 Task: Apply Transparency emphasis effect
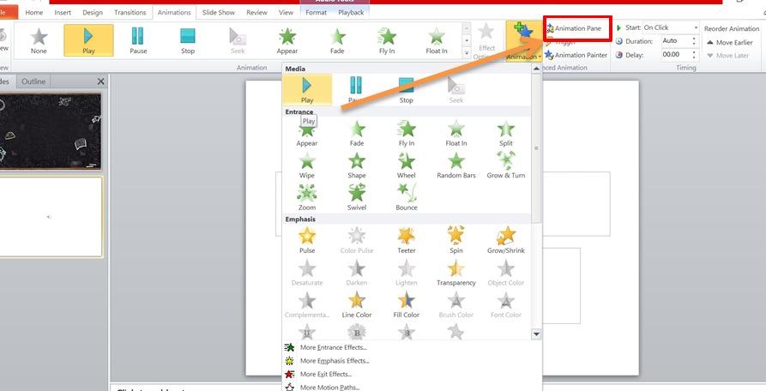click(456, 273)
